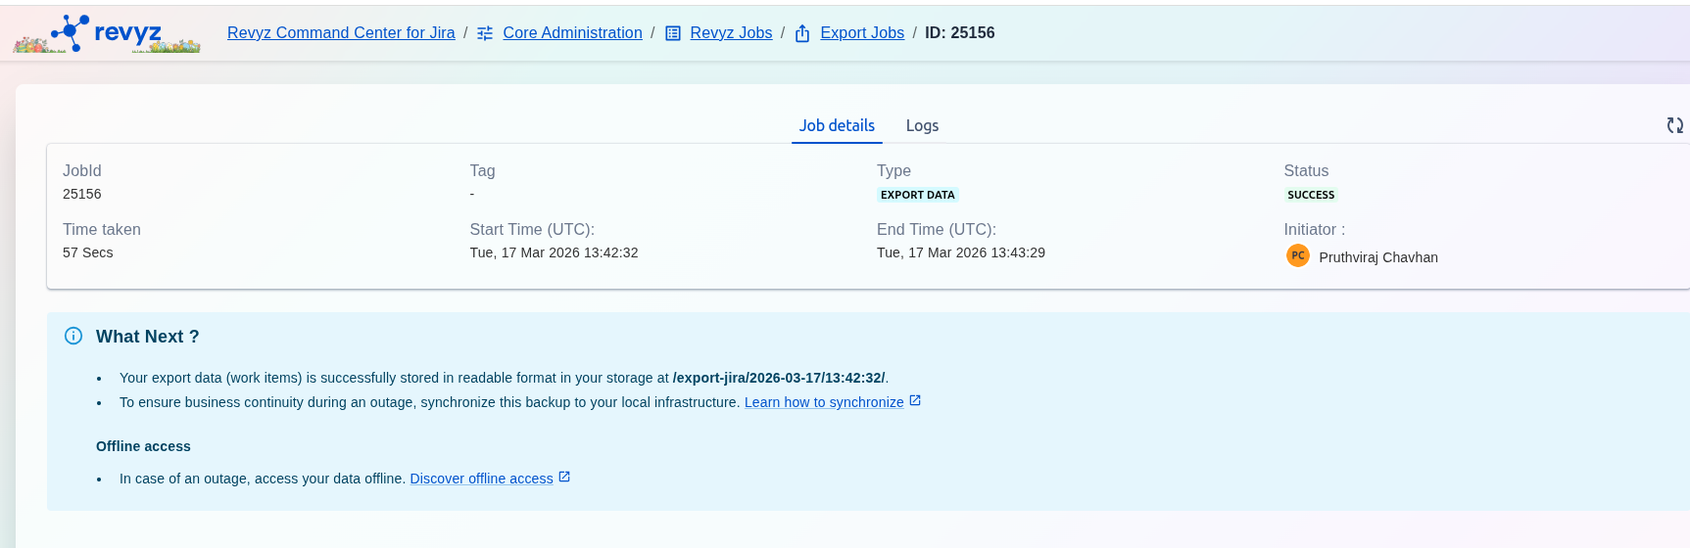This screenshot has height=548, width=1690.
Task: Click external link icon after synchronize link
Action: tap(915, 401)
